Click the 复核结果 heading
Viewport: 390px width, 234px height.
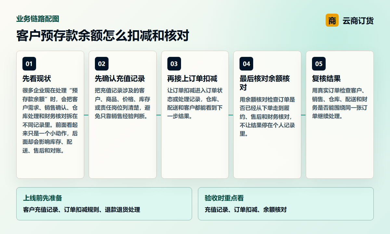click(326, 79)
